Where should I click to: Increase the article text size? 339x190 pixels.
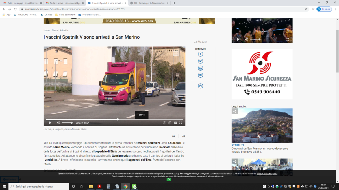(184, 136)
